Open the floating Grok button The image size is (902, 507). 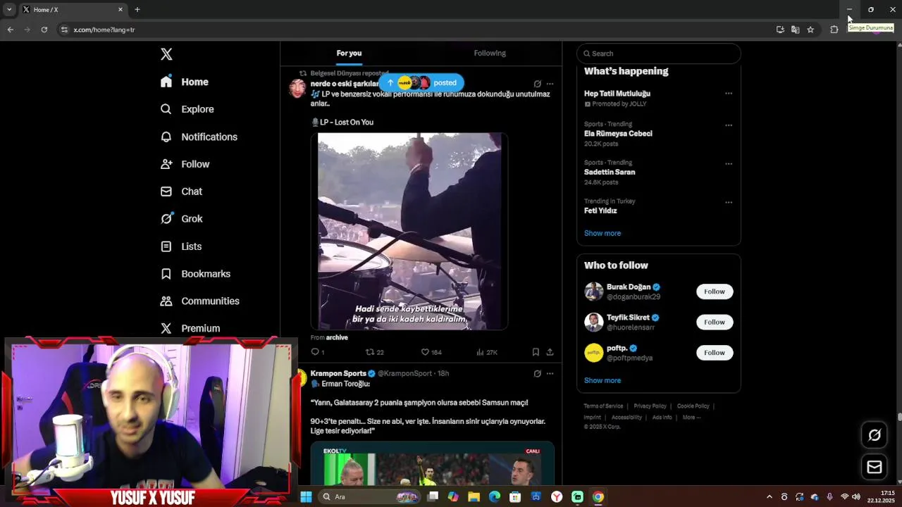875,435
